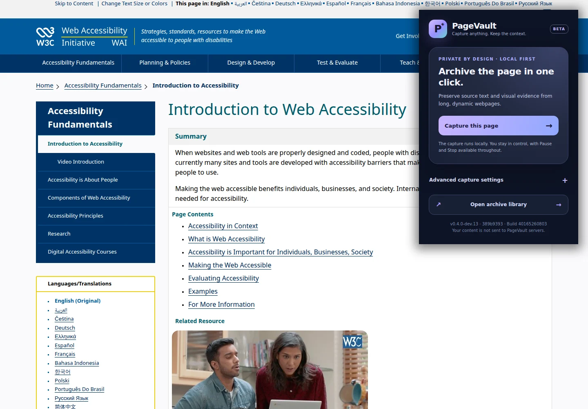Select Introduction to Accessibility in sidebar
This screenshot has width=588, height=409.
[x=96, y=144]
